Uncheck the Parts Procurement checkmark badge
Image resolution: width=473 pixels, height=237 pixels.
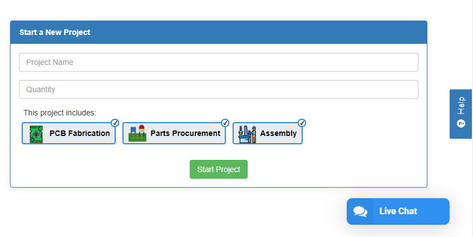point(225,123)
